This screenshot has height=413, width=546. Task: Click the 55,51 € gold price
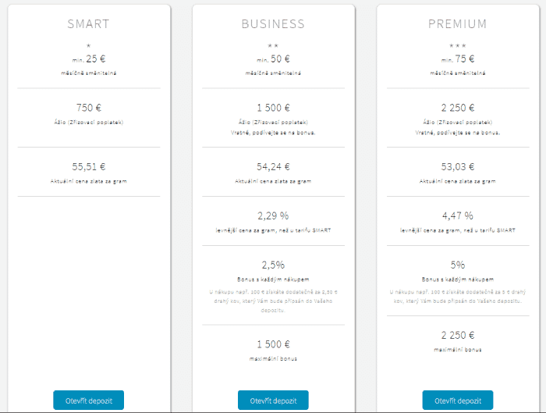click(x=88, y=166)
